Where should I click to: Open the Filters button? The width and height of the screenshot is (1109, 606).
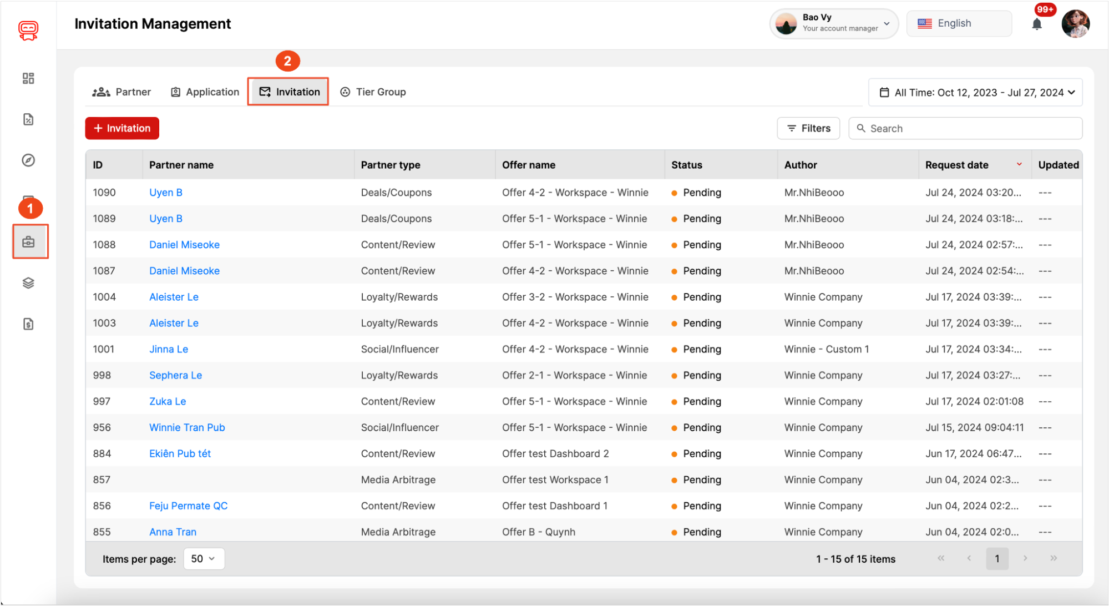(x=808, y=128)
